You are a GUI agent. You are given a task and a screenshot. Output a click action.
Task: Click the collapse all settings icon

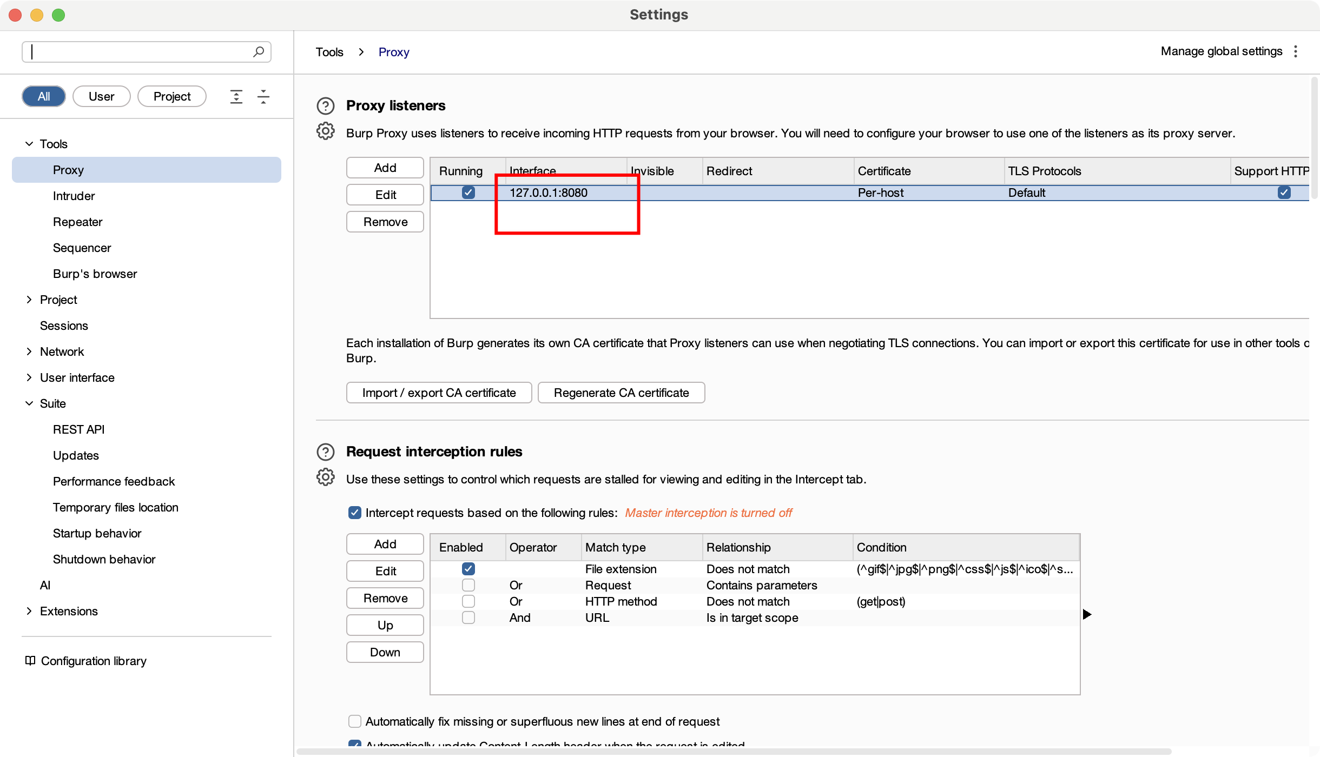[x=263, y=97]
